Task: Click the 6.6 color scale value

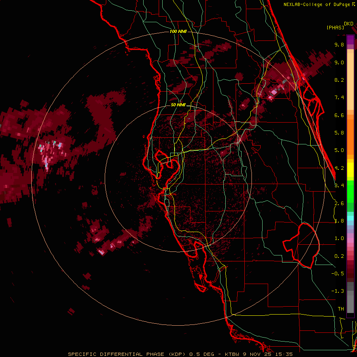Action: 339,115
